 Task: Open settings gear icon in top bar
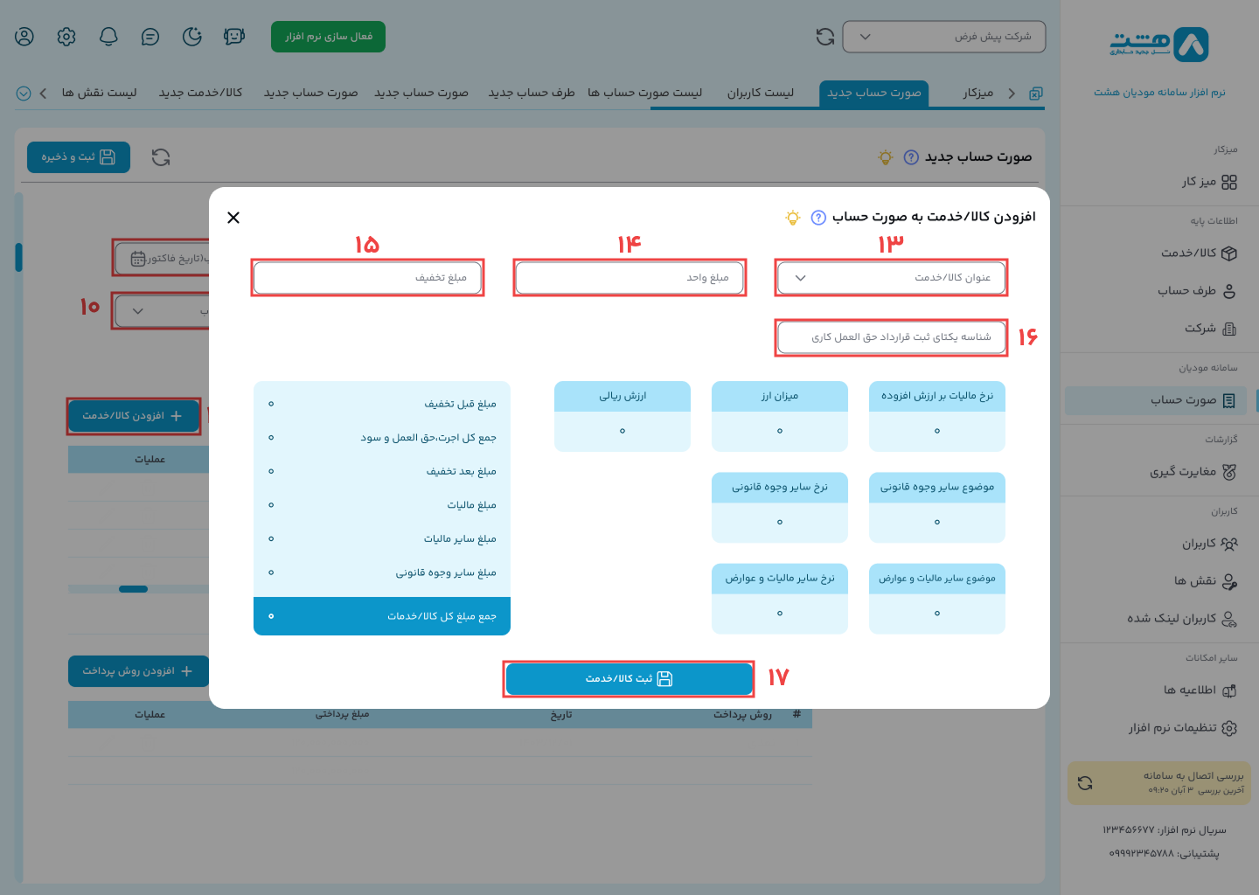(x=66, y=37)
